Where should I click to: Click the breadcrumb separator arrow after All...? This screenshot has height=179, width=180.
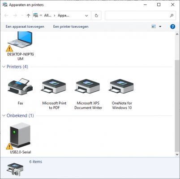(55, 16)
